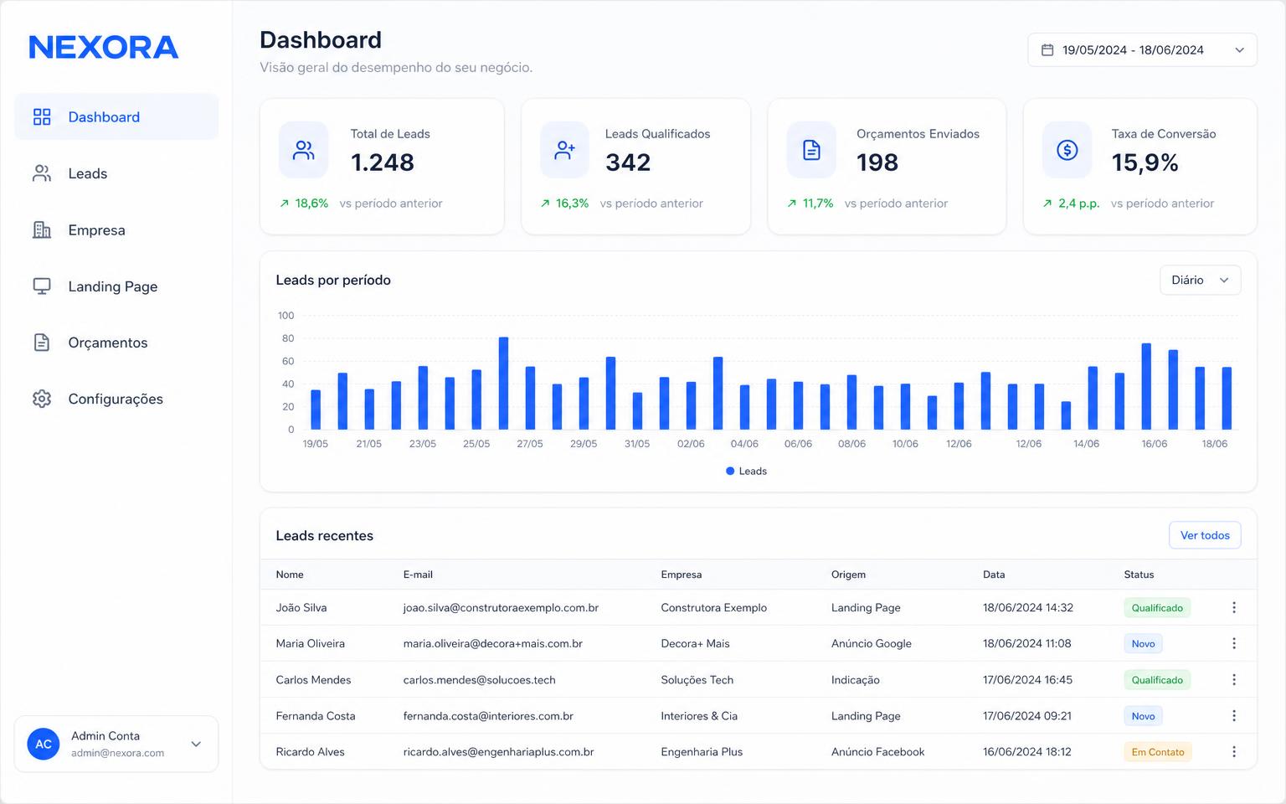Click origin Anúncio Facebook

[x=877, y=751]
